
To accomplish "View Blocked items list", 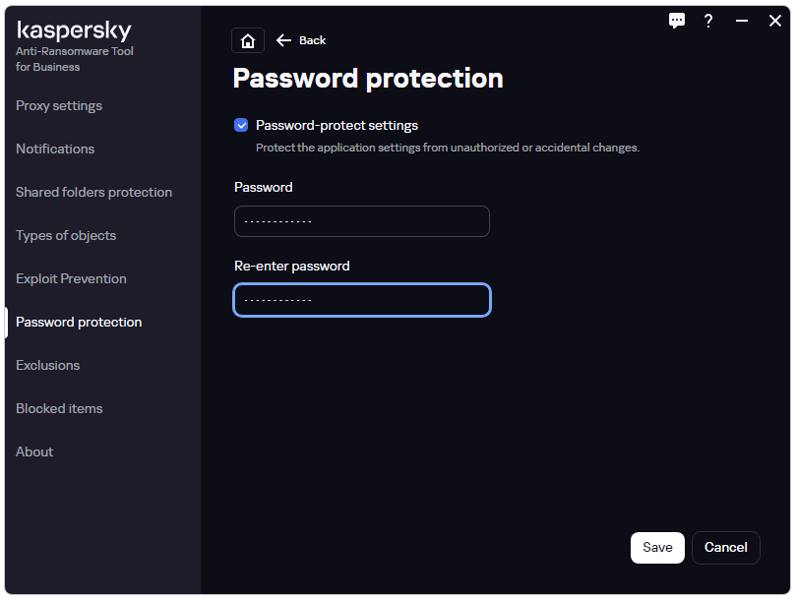I will (x=59, y=408).
